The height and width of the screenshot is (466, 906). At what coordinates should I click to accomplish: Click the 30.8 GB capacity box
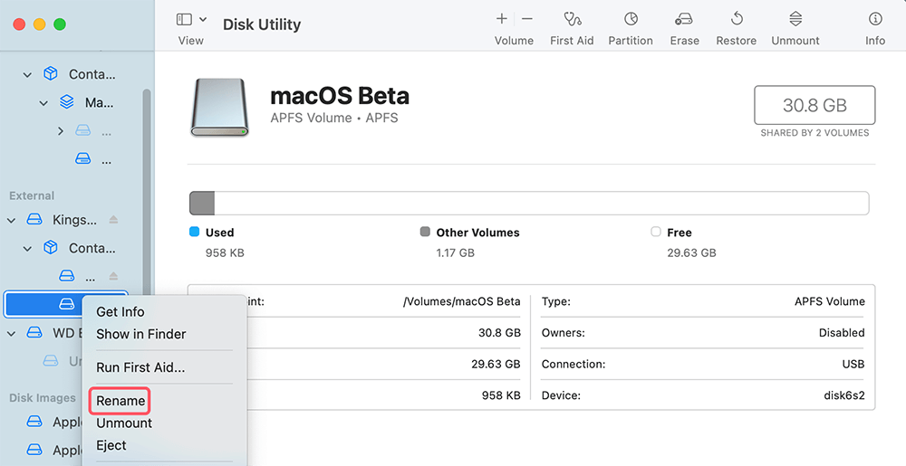tap(814, 105)
